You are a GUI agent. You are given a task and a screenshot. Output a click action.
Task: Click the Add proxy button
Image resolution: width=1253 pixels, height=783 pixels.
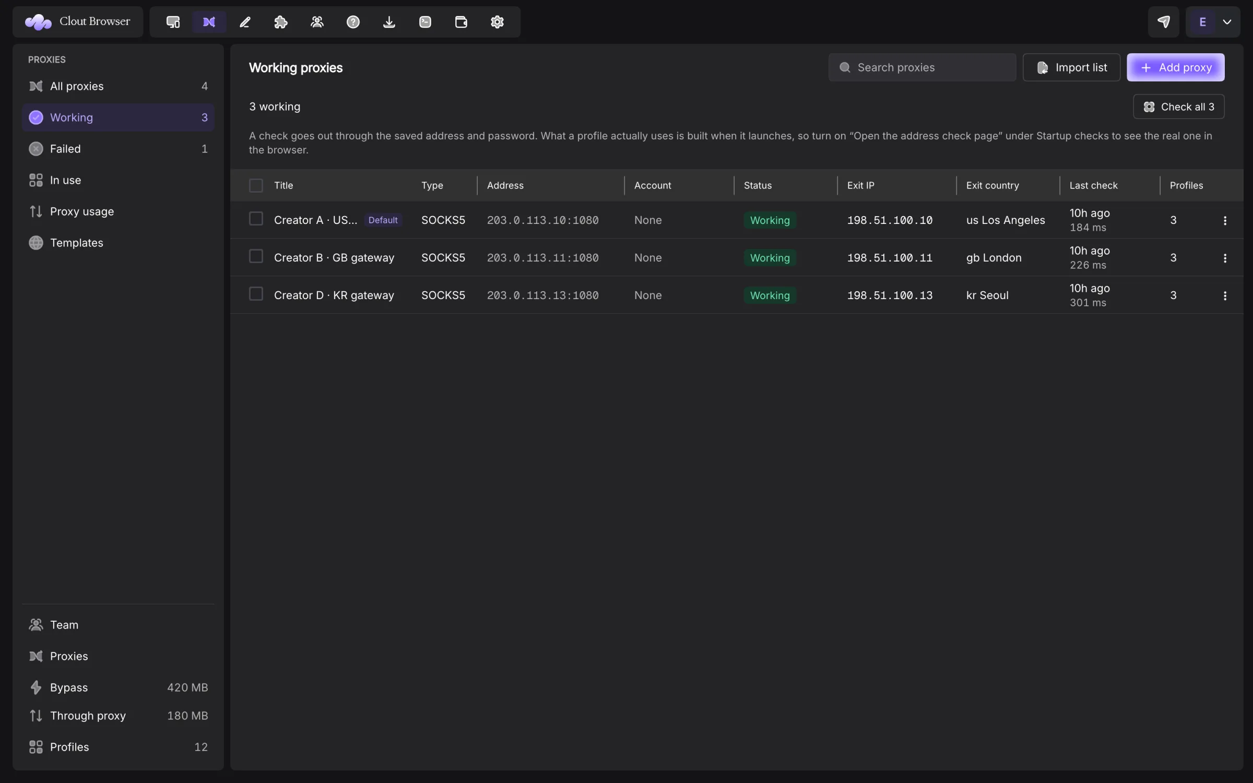click(1175, 67)
